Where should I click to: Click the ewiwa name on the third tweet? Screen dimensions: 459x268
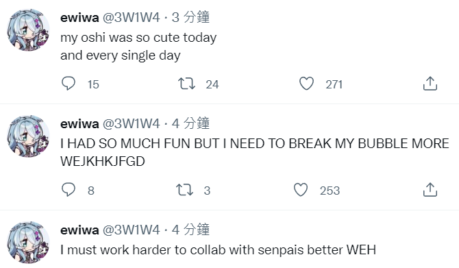[79, 230]
